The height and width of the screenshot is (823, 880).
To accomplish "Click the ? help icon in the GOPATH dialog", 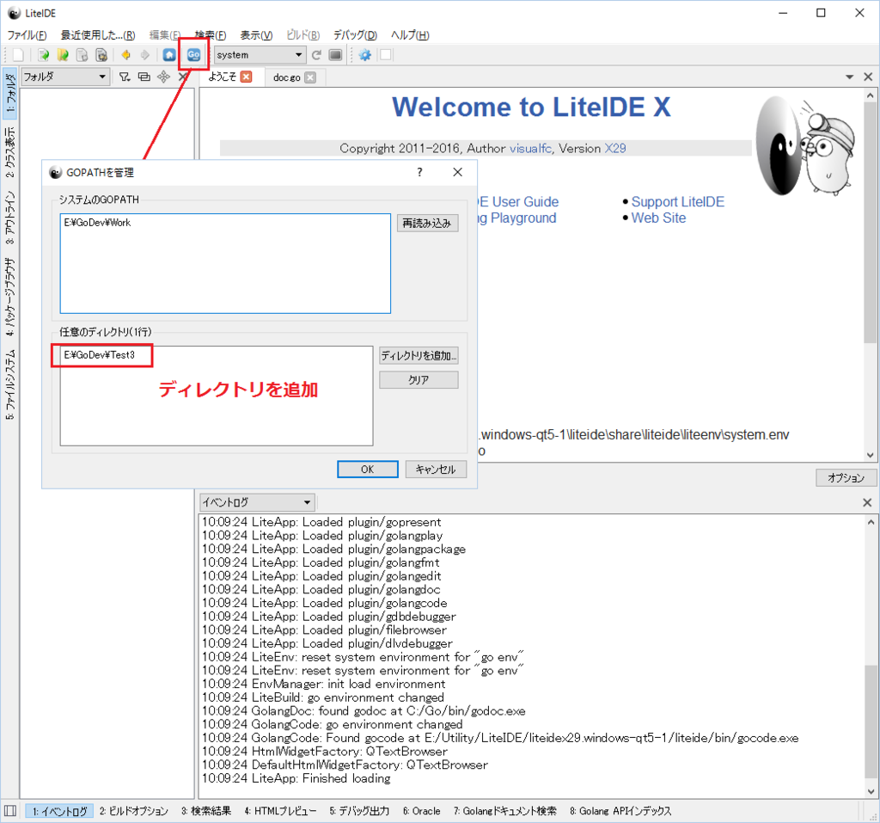I will coord(419,172).
